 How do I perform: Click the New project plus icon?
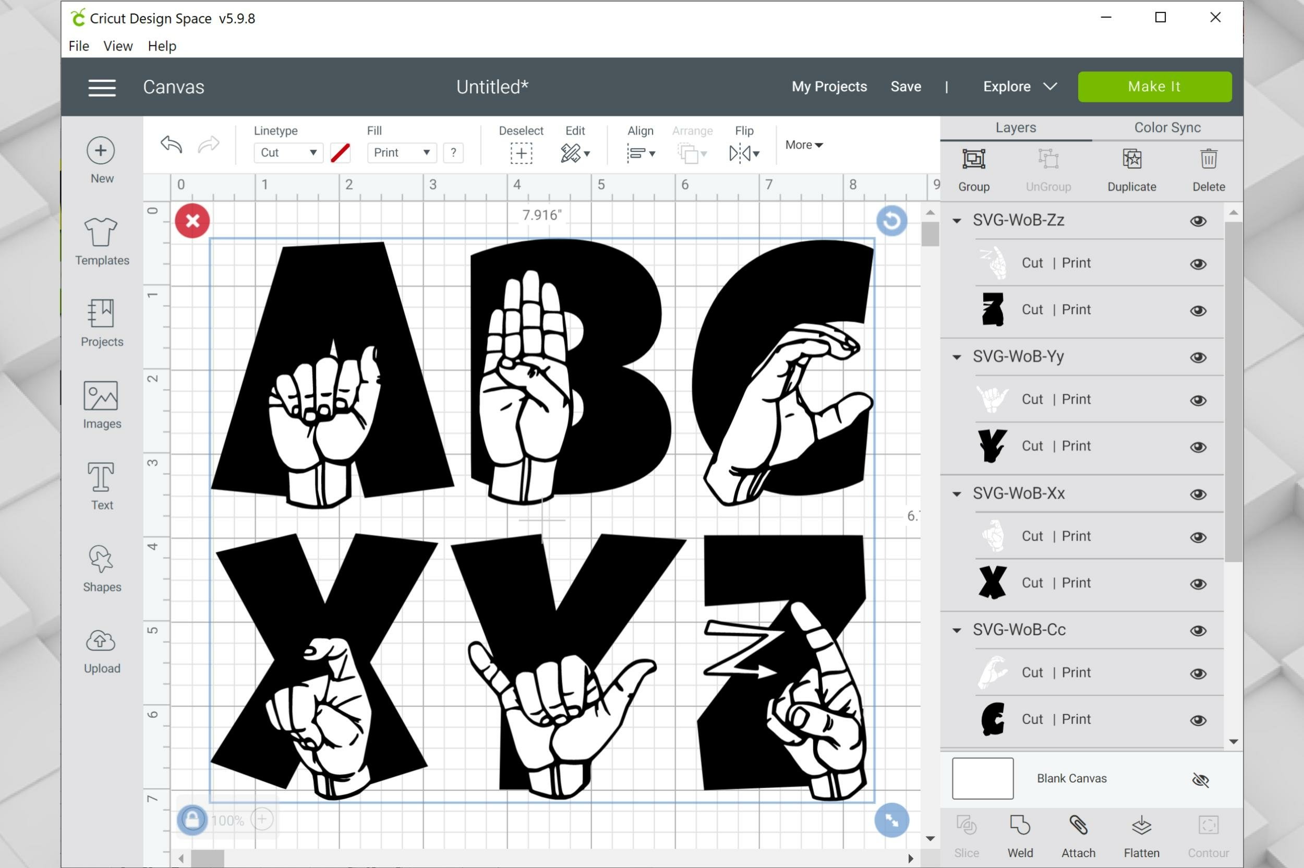pyautogui.click(x=101, y=151)
